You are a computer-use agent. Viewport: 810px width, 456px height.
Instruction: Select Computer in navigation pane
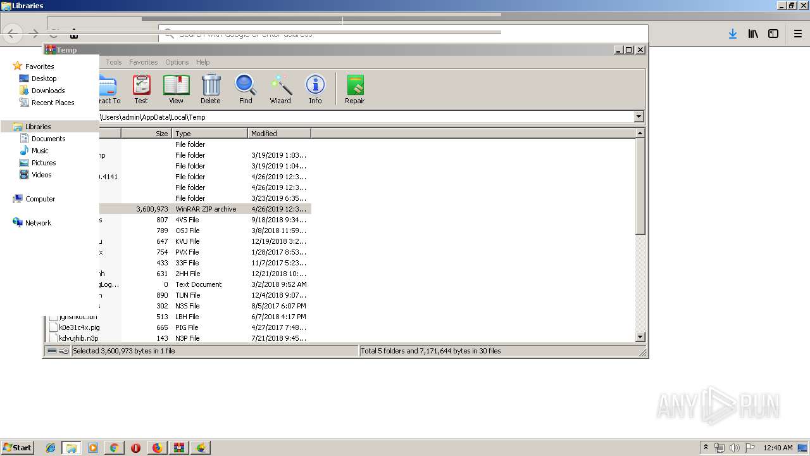(x=40, y=199)
